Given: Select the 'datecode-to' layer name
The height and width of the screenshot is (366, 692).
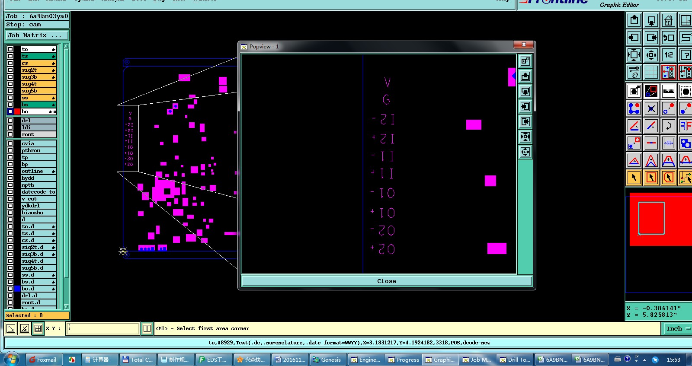Looking at the screenshot, I should click(x=39, y=192).
